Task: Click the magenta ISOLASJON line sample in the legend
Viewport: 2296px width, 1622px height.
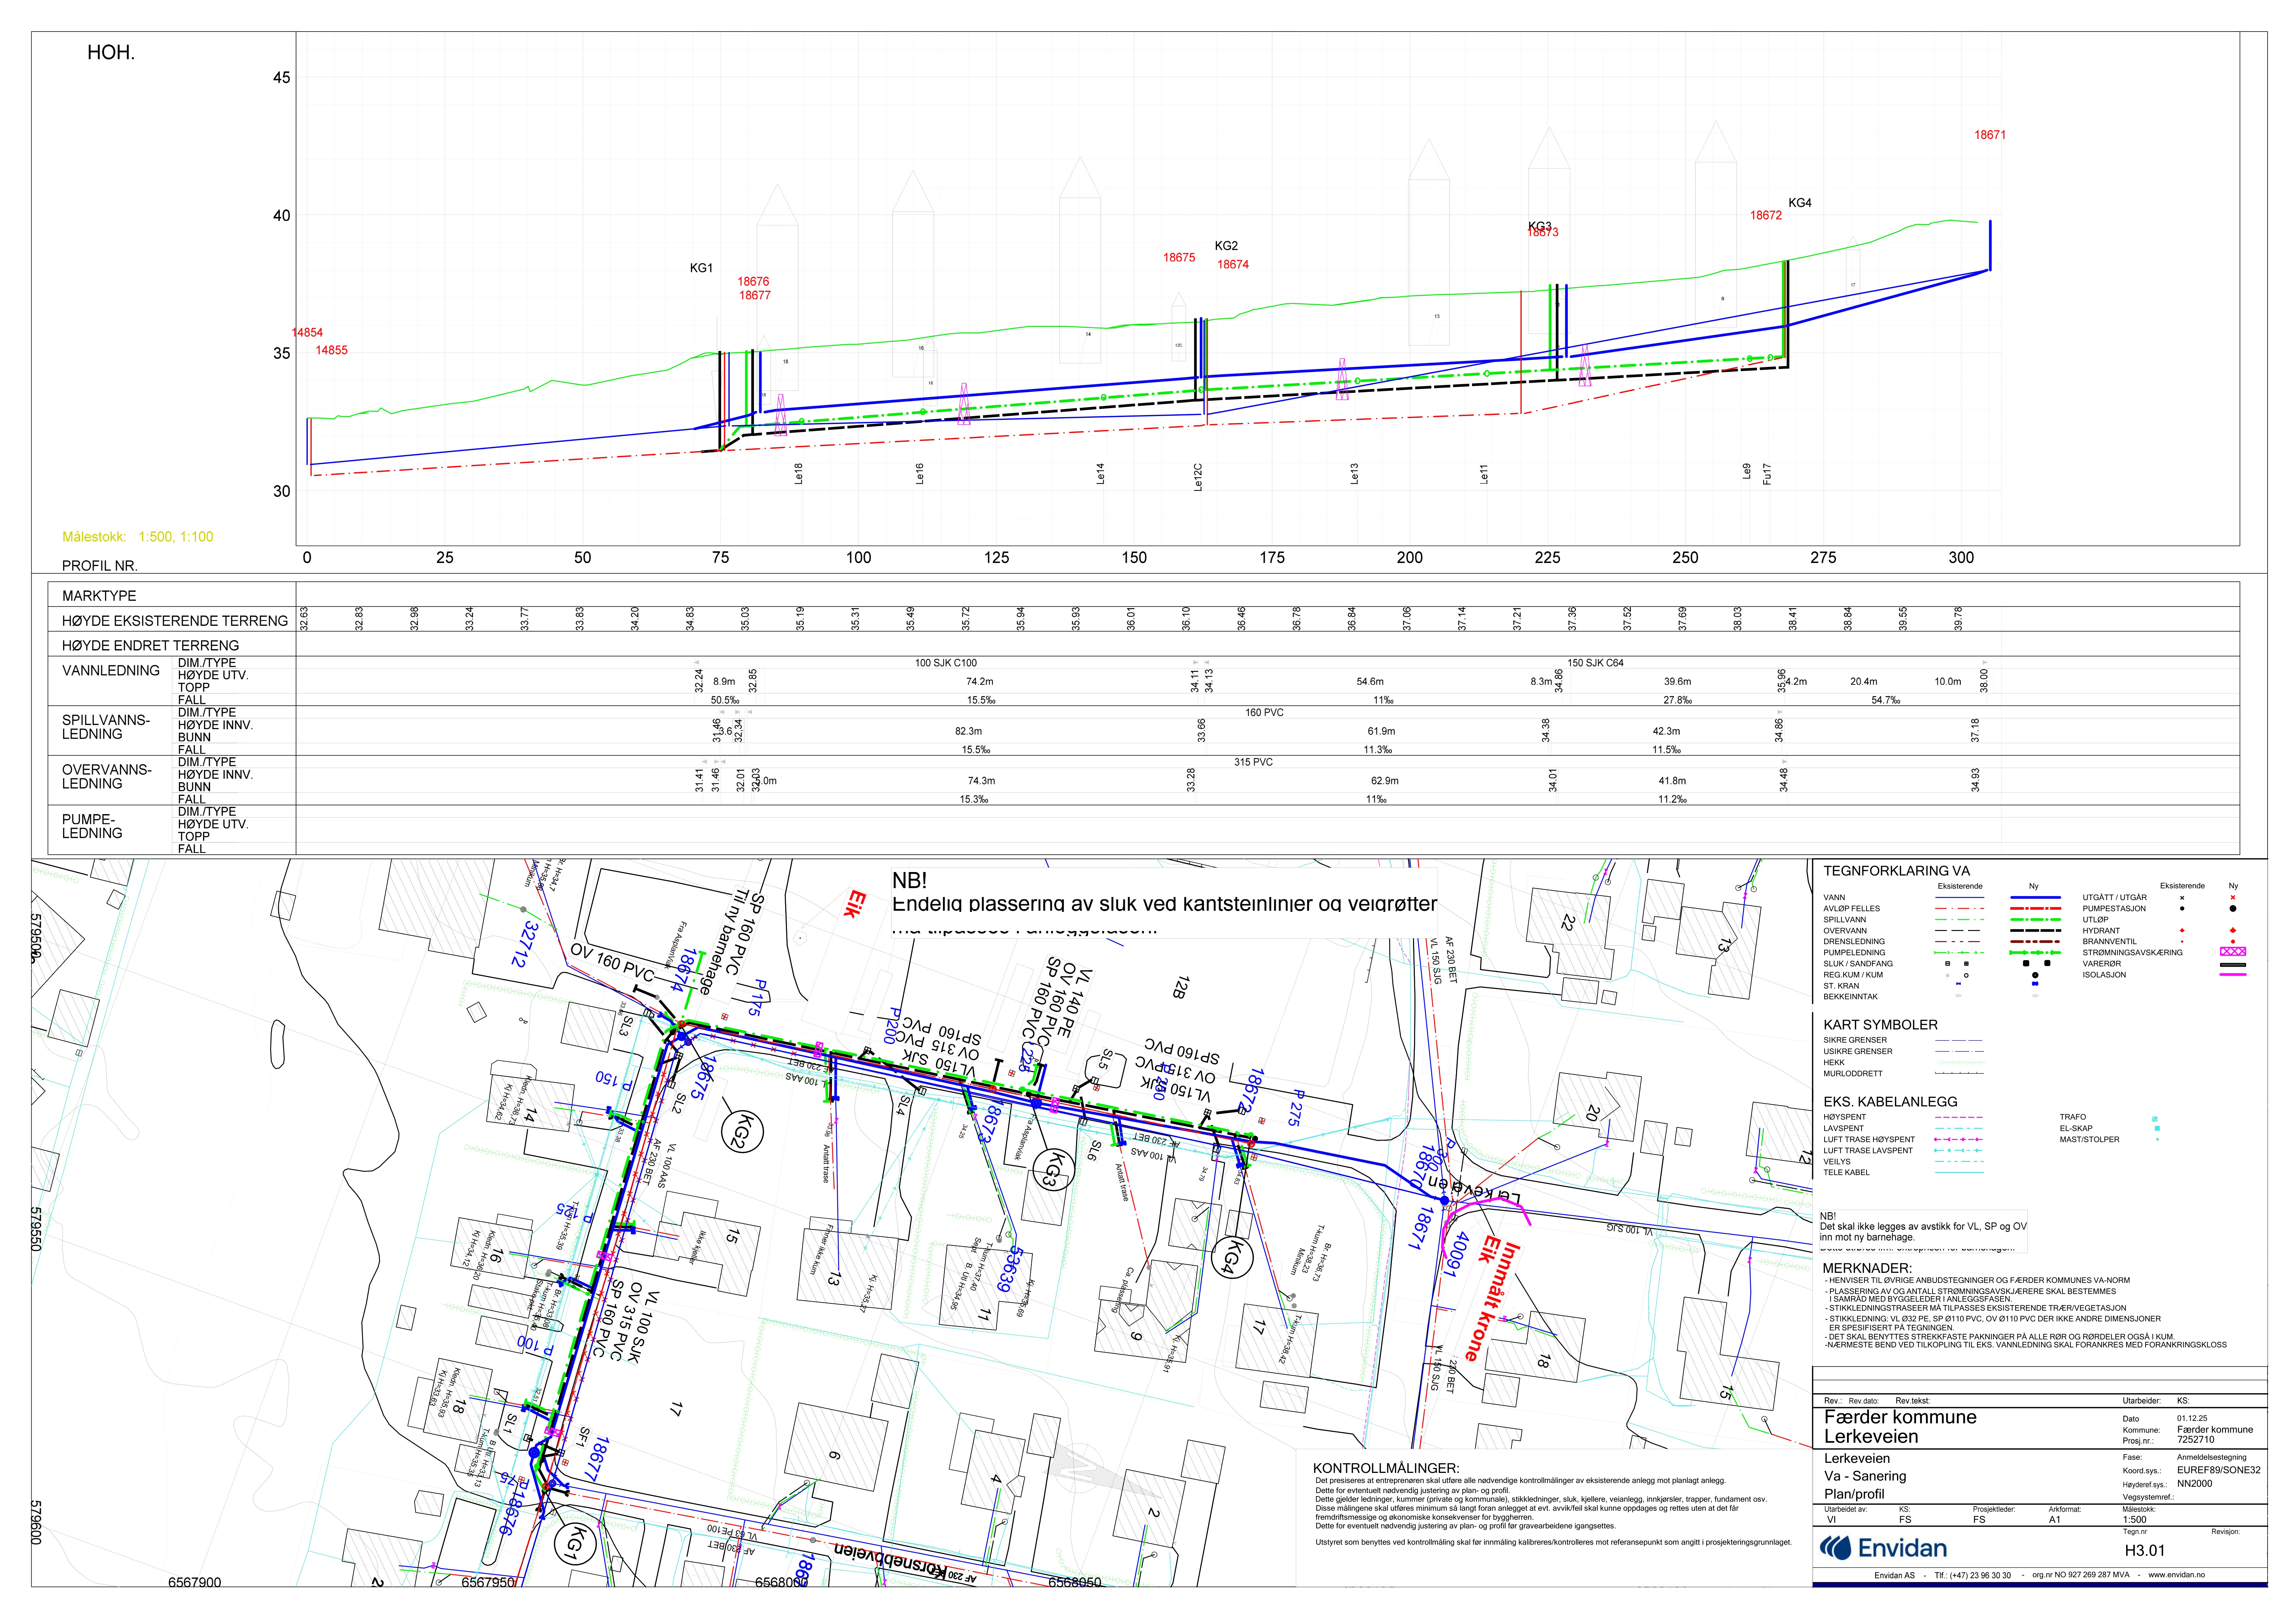Action: click(x=2233, y=975)
